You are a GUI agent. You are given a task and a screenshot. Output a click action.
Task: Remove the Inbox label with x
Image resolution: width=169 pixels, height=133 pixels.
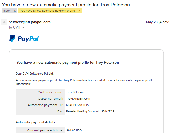(x=15, y=11)
